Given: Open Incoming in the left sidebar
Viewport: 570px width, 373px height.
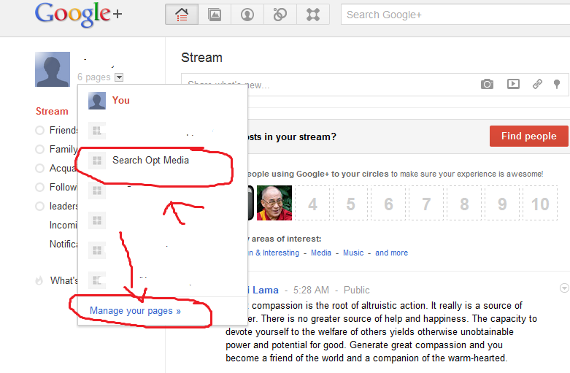Looking at the screenshot, I should [63, 225].
